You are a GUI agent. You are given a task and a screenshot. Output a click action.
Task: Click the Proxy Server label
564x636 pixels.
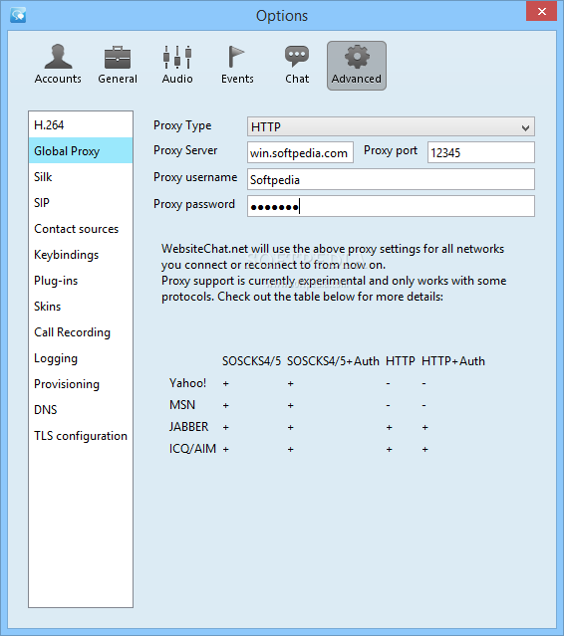tap(185, 150)
